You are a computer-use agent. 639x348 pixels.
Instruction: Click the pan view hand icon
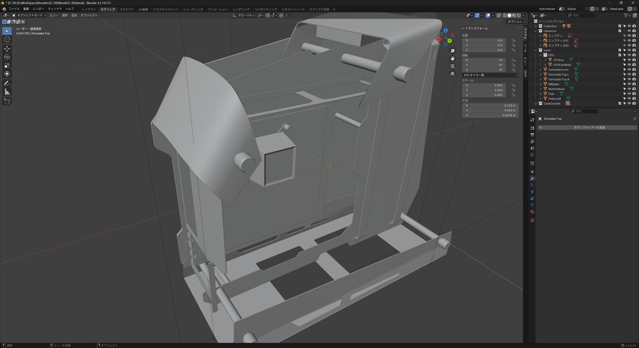(x=452, y=59)
